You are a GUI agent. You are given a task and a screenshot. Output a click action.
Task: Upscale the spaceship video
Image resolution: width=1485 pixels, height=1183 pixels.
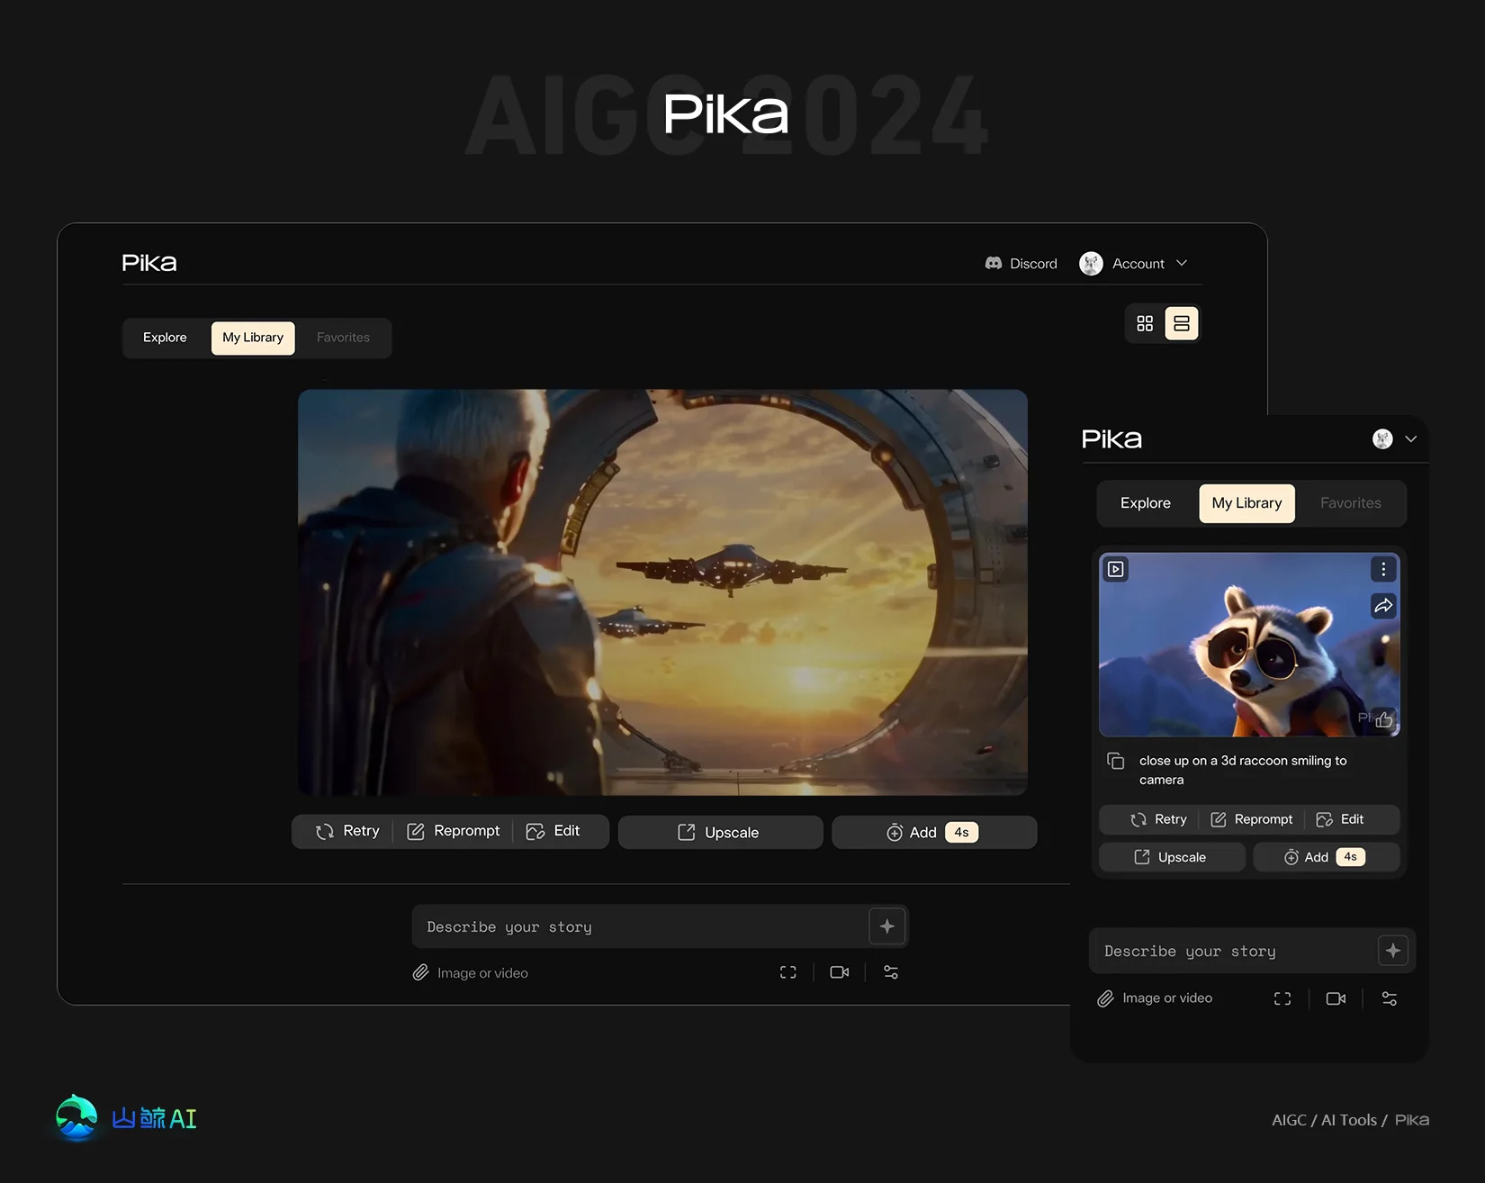720,832
